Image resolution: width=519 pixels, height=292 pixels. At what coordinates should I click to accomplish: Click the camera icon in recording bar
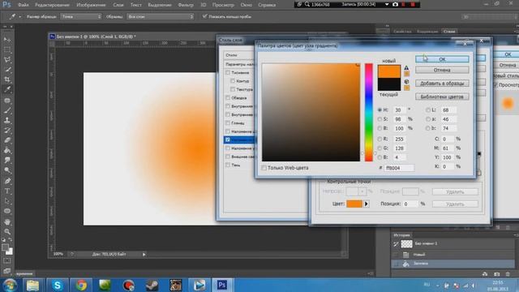point(395,5)
